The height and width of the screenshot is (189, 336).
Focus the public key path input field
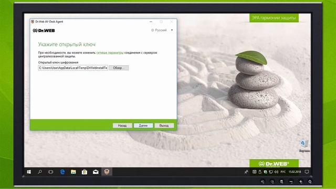[73, 68]
